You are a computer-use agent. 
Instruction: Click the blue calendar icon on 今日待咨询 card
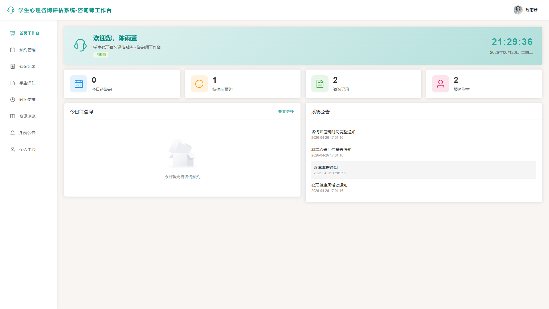(79, 84)
